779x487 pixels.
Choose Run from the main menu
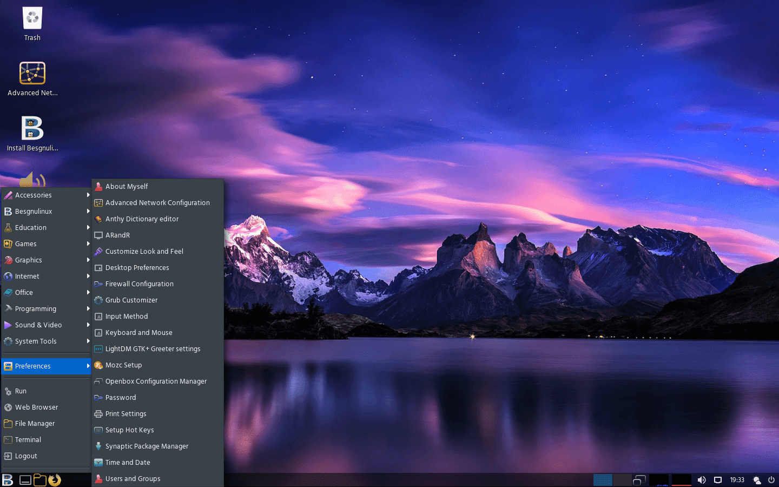[x=47, y=391]
